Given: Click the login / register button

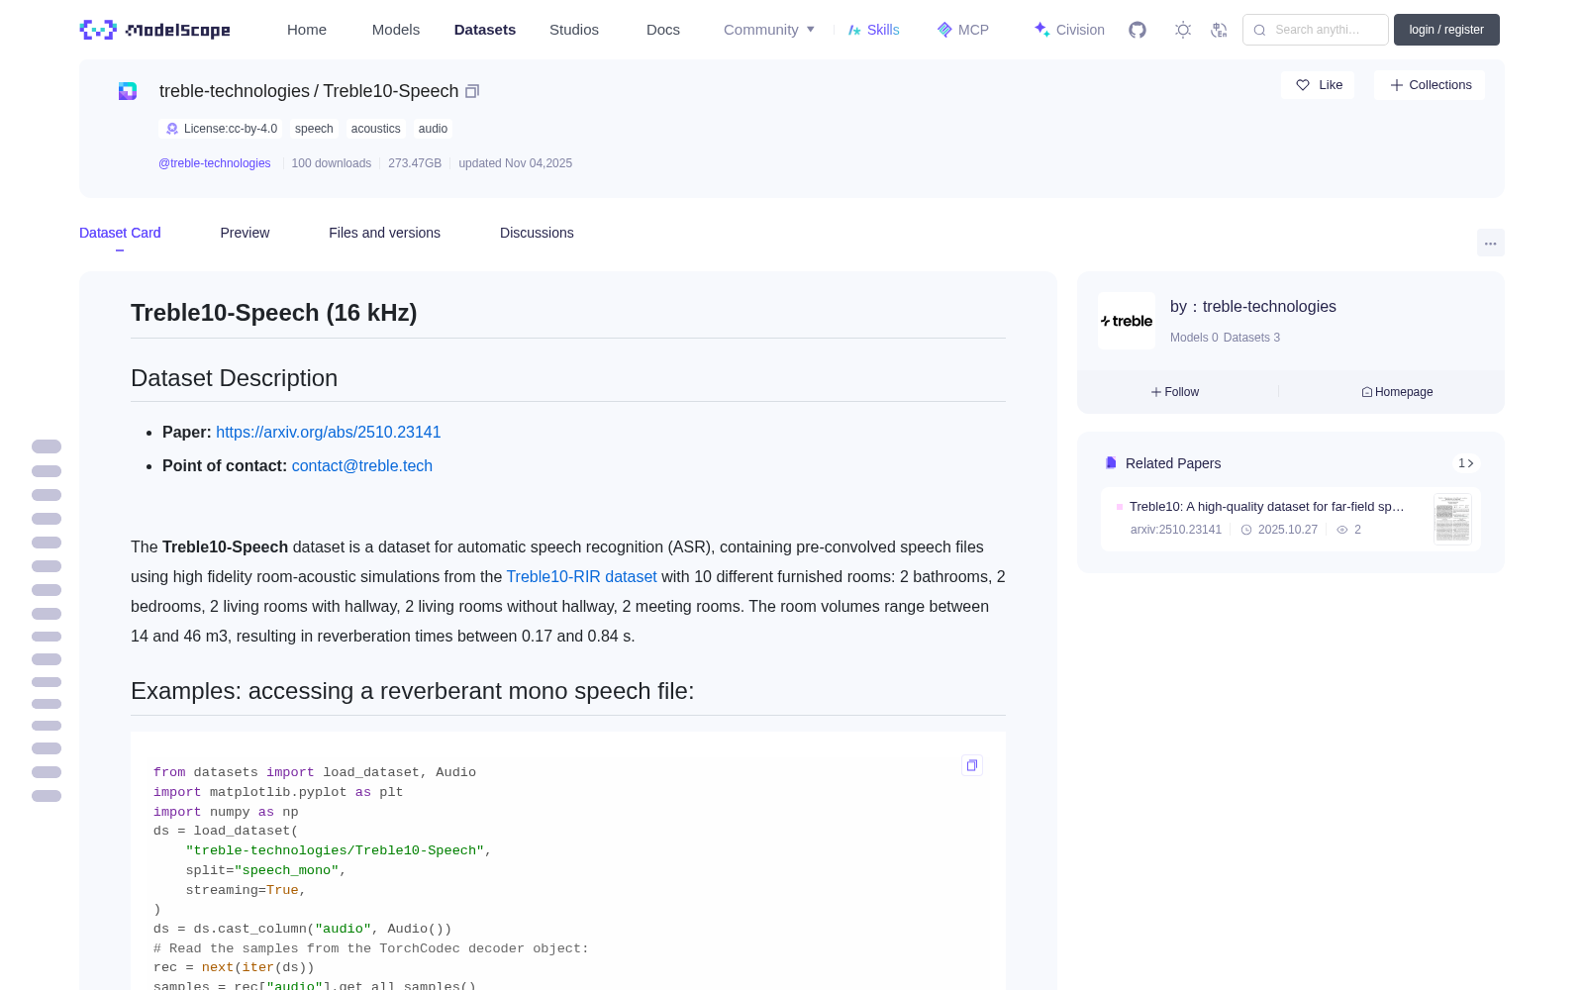Looking at the screenshot, I should (x=1446, y=30).
